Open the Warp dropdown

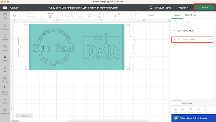point(99,17)
